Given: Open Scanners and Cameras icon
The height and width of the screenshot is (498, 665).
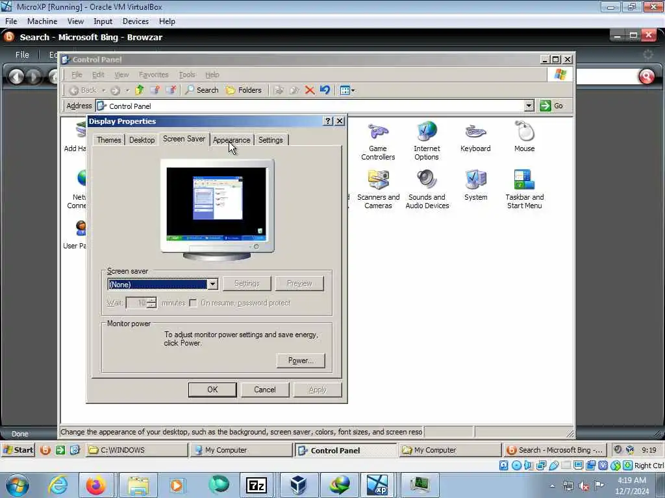Looking at the screenshot, I should (x=378, y=190).
